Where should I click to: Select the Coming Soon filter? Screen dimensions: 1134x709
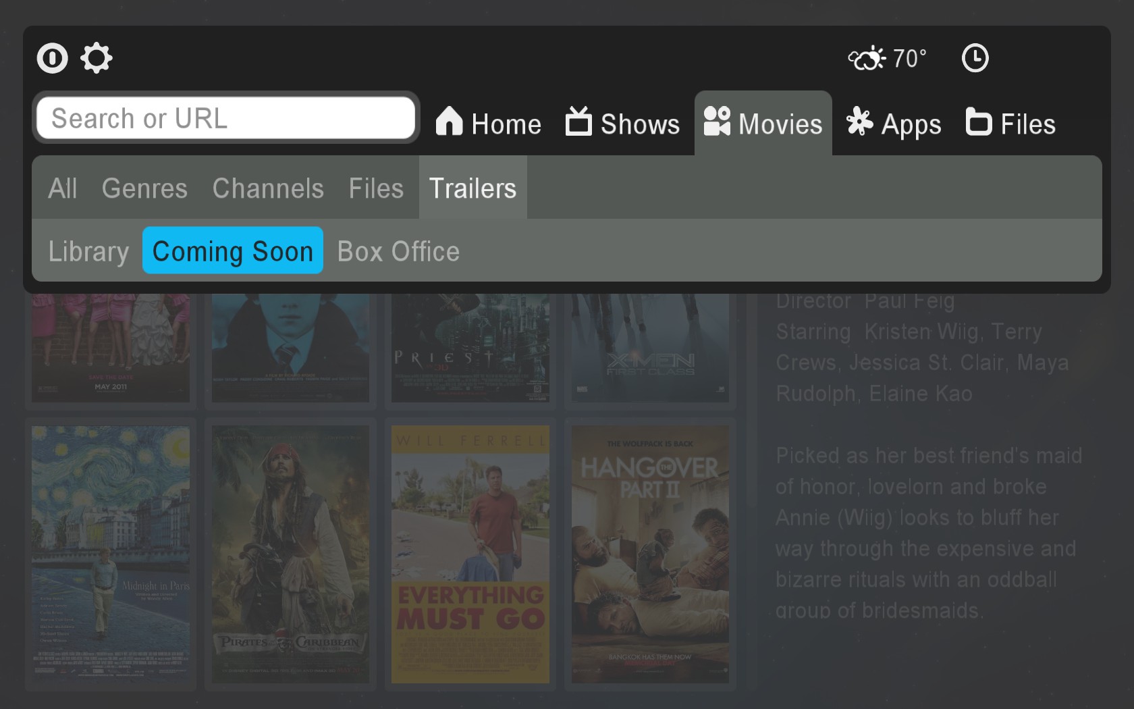coord(233,251)
